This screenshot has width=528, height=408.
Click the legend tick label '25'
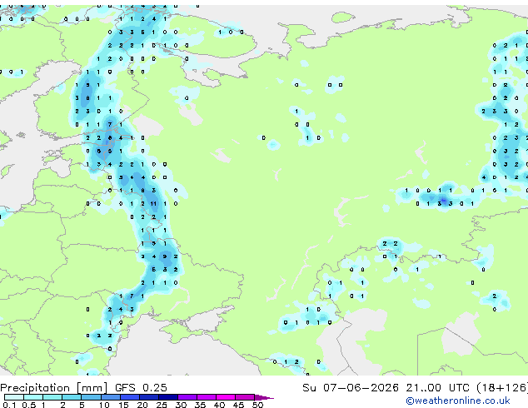162,405
